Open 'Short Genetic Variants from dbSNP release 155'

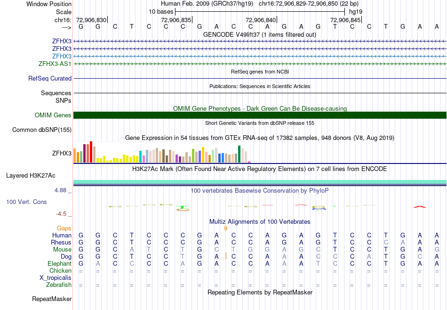coord(260,123)
